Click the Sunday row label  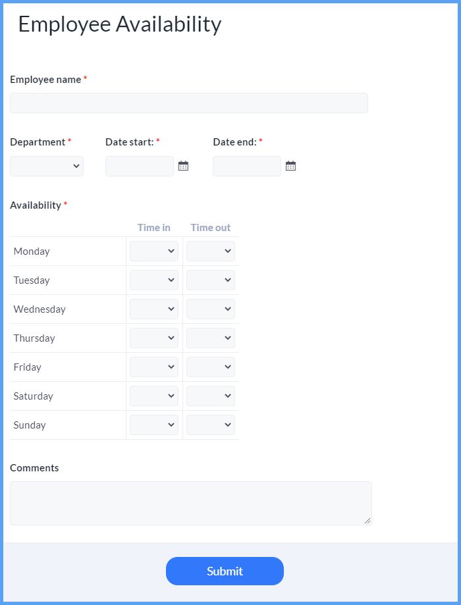pyautogui.click(x=30, y=425)
